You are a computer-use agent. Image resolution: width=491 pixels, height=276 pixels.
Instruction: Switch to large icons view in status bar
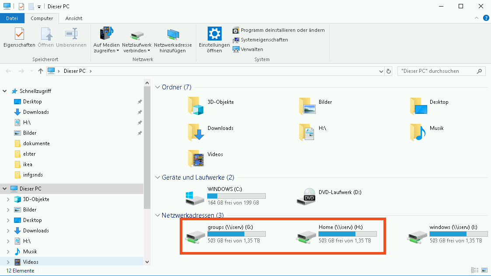click(x=484, y=270)
